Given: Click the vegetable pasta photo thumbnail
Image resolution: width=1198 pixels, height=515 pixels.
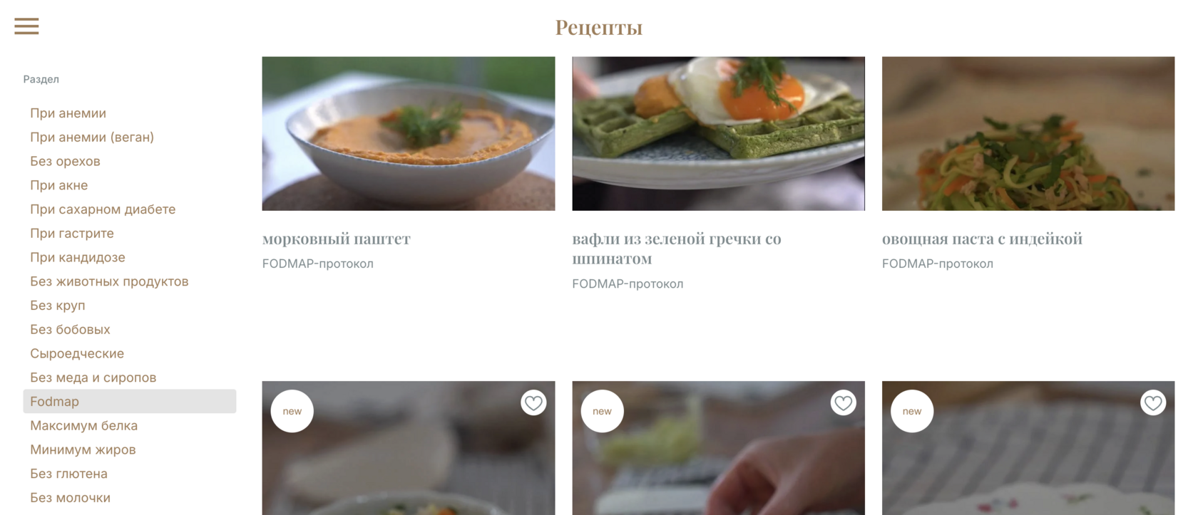Looking at the screenshot, I should point(1028,134).
